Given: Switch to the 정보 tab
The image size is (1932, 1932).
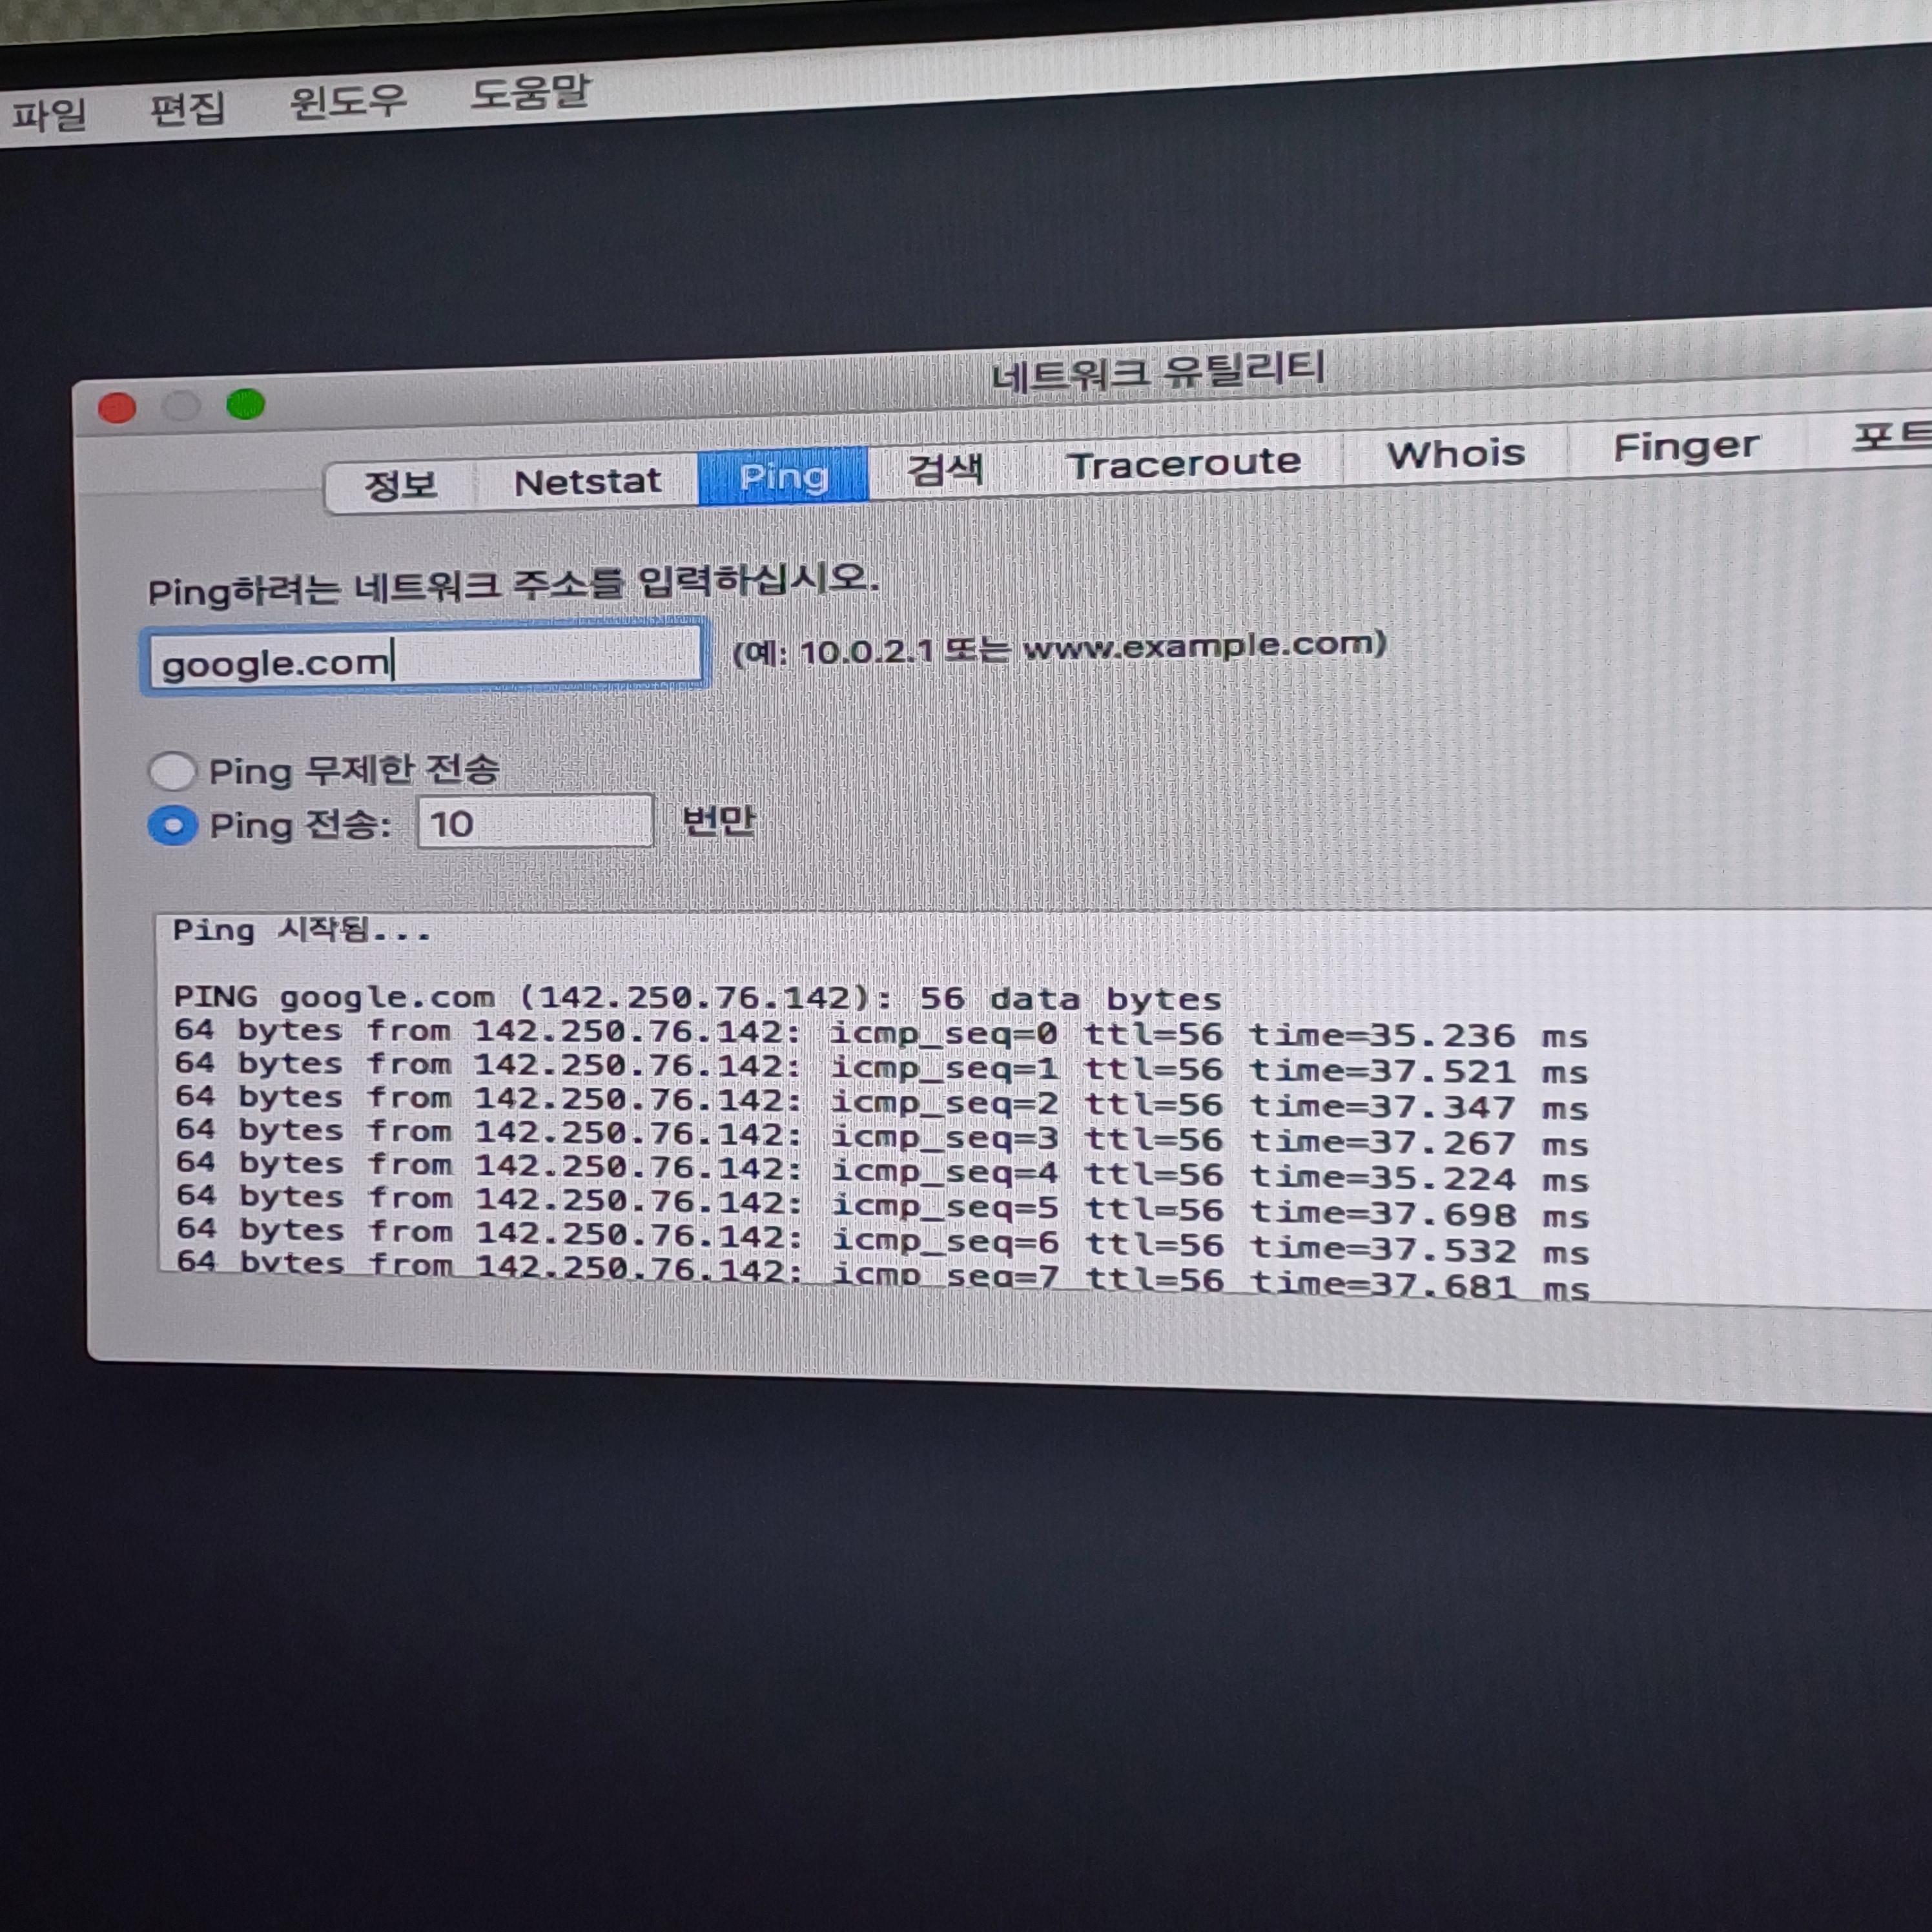Looking at the screenshot, I should (400, 485).
